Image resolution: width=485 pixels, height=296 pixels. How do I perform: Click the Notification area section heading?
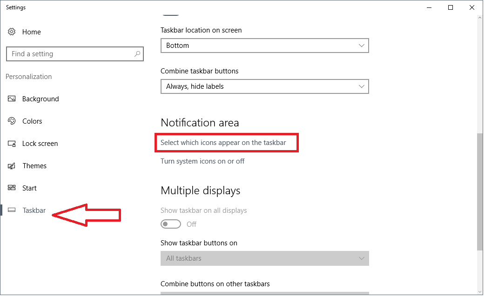(200, 123)
